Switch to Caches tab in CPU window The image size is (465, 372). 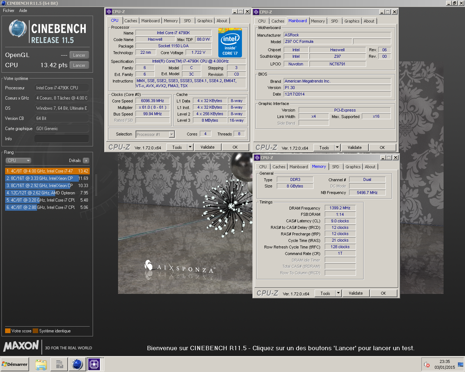(x=131, y=21)
